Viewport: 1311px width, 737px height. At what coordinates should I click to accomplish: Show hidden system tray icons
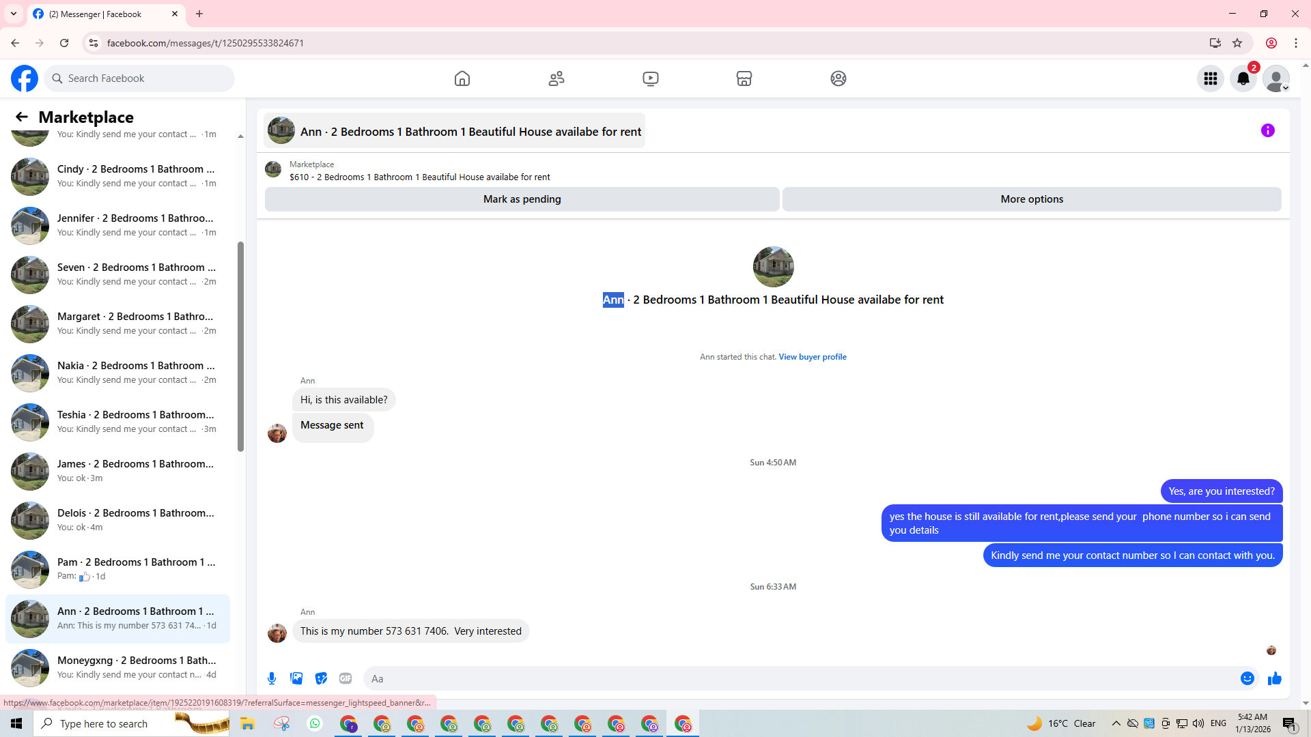click(1116, 723)
